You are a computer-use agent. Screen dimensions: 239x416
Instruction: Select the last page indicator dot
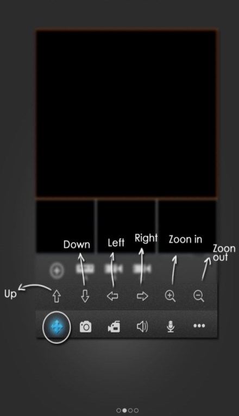(x=136, y=411)
